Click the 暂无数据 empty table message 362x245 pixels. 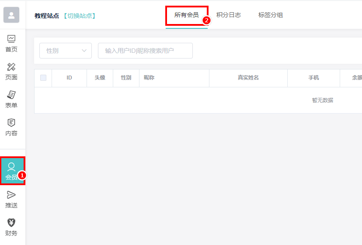323,100
